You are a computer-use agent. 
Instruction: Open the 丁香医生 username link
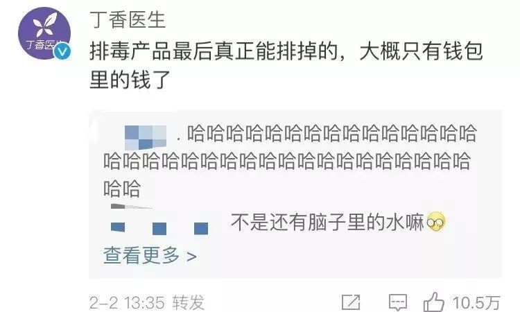(x=128, y=19)
